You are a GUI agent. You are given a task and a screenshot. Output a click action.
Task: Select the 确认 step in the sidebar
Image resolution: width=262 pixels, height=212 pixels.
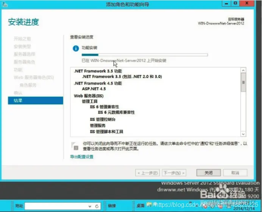pos(18,93)
